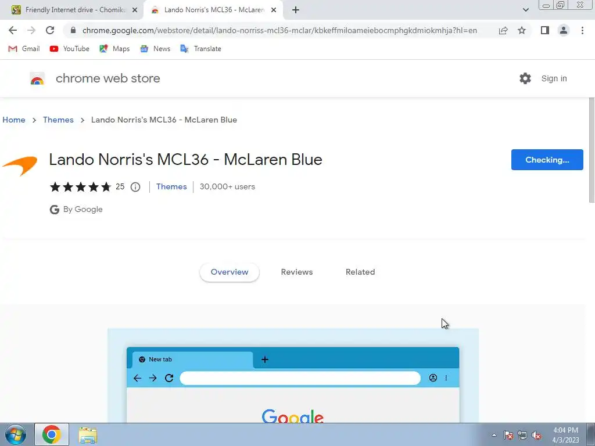Screen dimensions: 595x446
Task: Click the browser forward arrow
Action: (x=31, y=30)
